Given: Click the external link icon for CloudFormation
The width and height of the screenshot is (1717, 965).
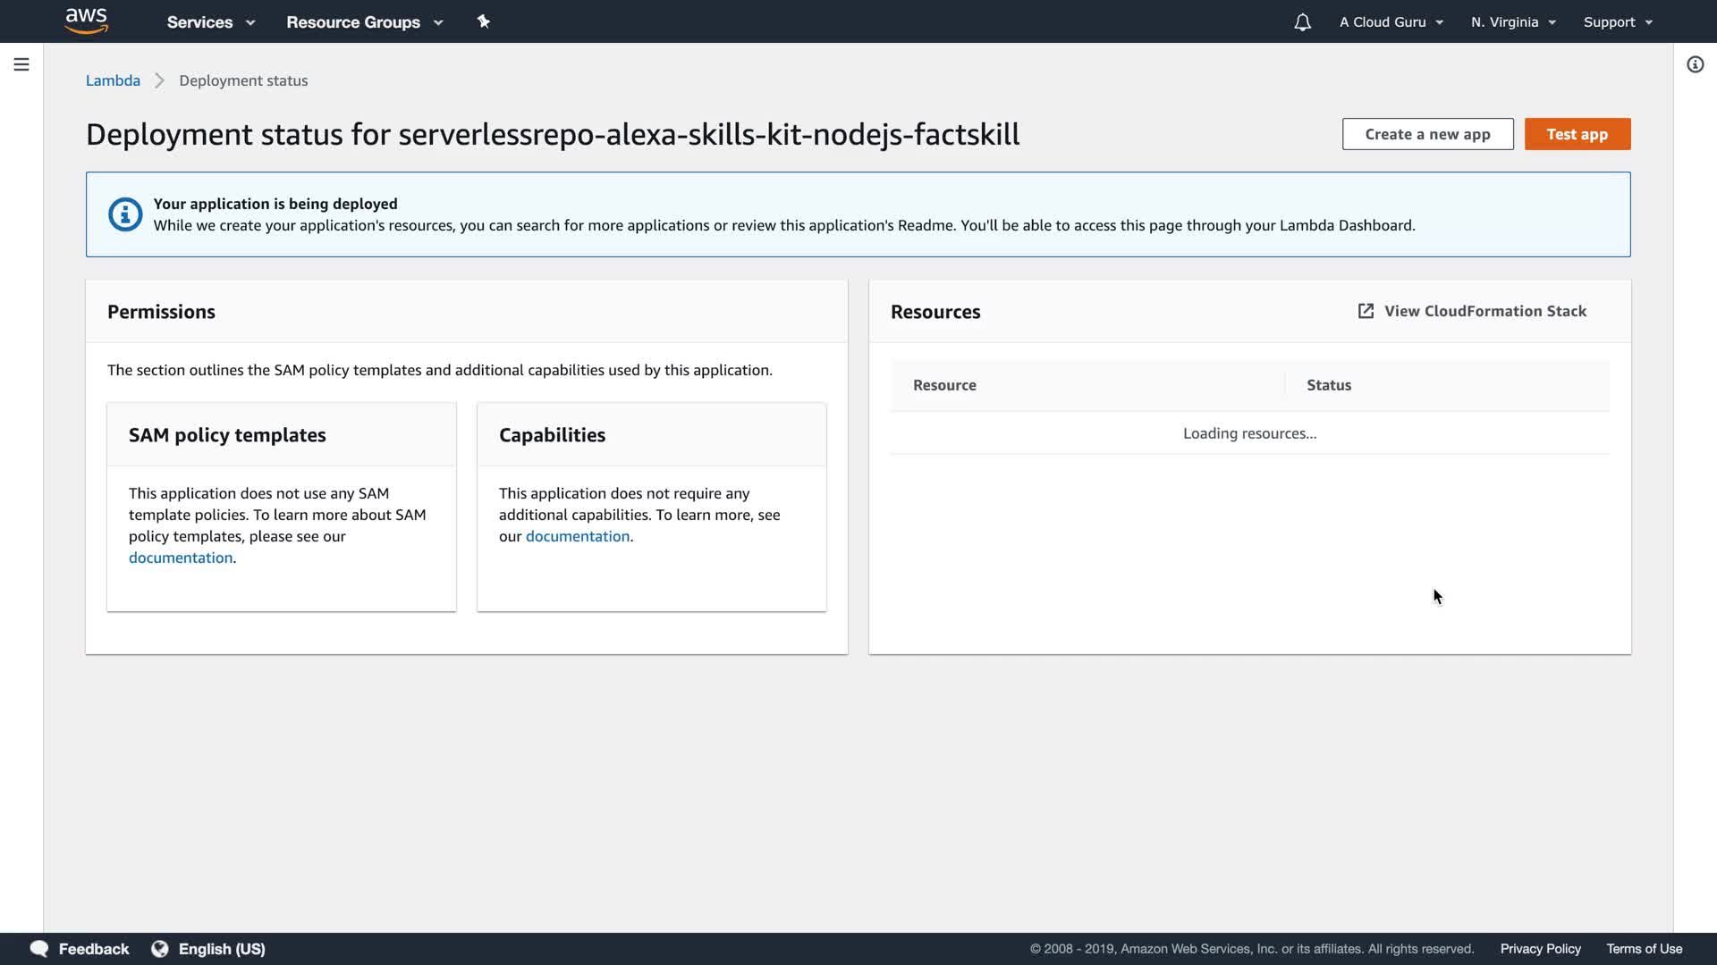Looking at the screenshot, I should pos(1366,311).
